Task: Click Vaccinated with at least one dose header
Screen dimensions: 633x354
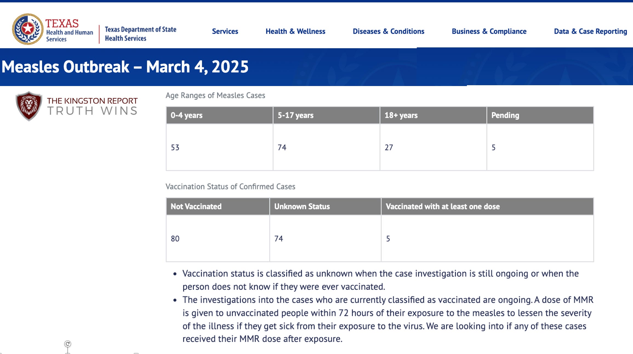Action: coord(443,207)
